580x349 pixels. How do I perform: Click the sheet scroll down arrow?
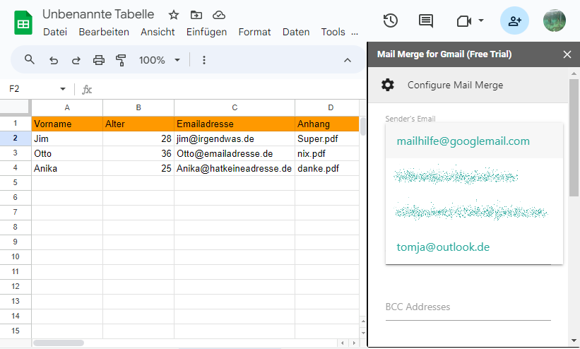[363, 333]
